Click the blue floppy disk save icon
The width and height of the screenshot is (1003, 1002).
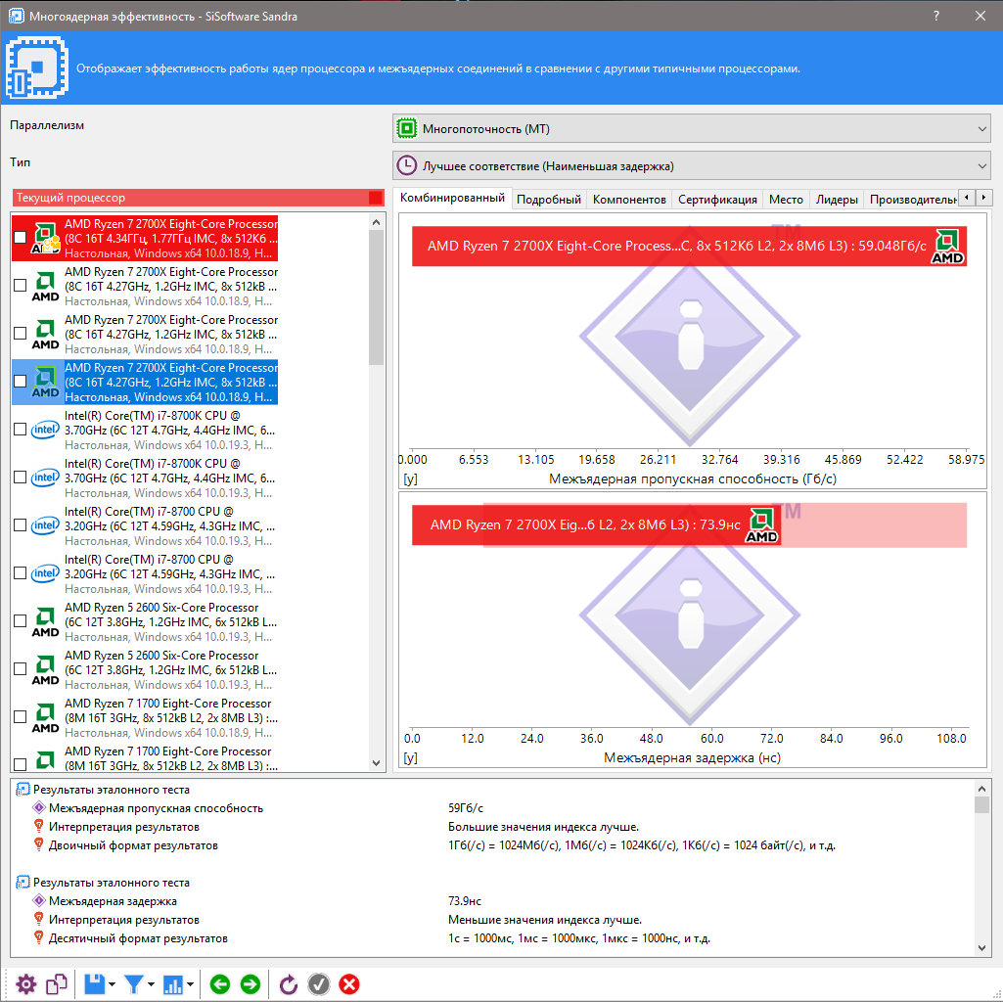pyautogui.click(x=95, y=984)
